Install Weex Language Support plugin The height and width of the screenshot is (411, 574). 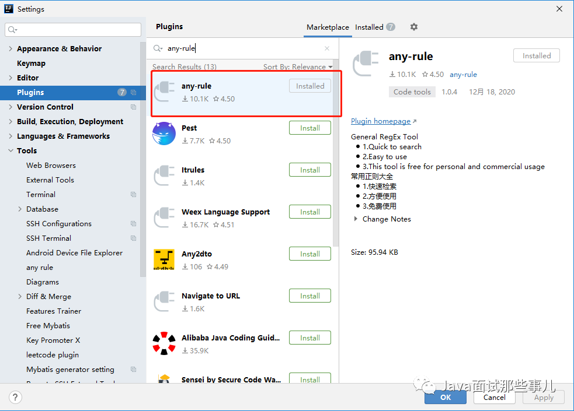click(309, 212)
